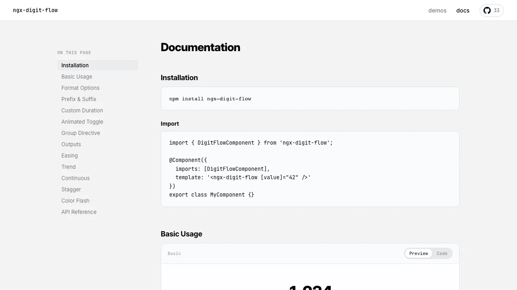Click the 'Basic' example card label

coord(174,253)
